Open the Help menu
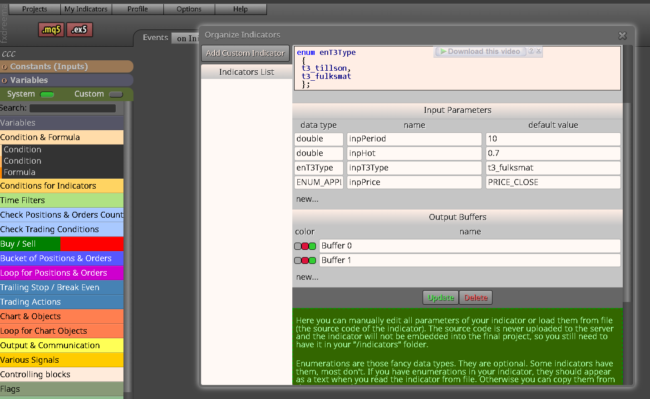This screenshot has width=650, height=399. click(x=241, y=9)
